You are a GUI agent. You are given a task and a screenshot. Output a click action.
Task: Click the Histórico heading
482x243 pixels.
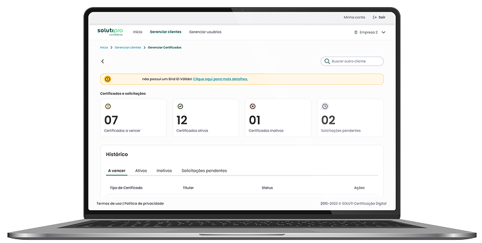(117, 155)
